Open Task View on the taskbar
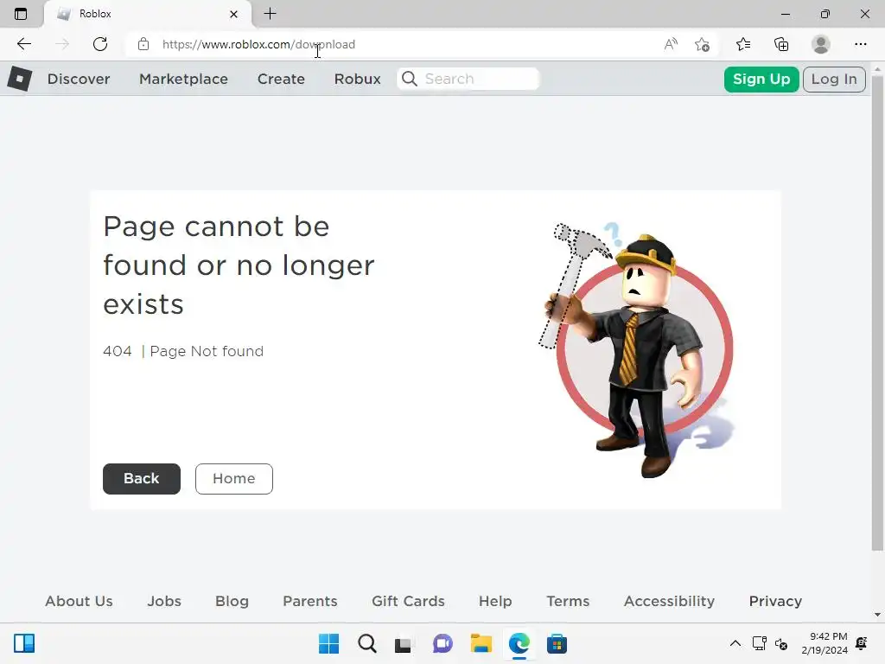This screenshot has height=664, width=885. [x=404, y=643]
